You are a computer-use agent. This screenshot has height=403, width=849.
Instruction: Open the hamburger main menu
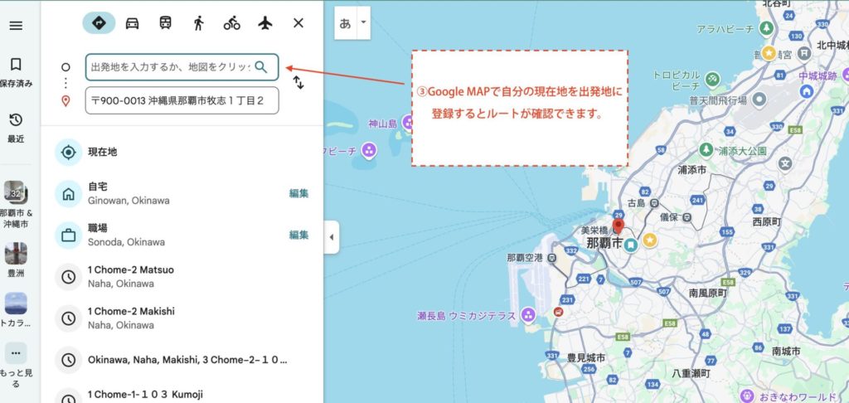16,25
